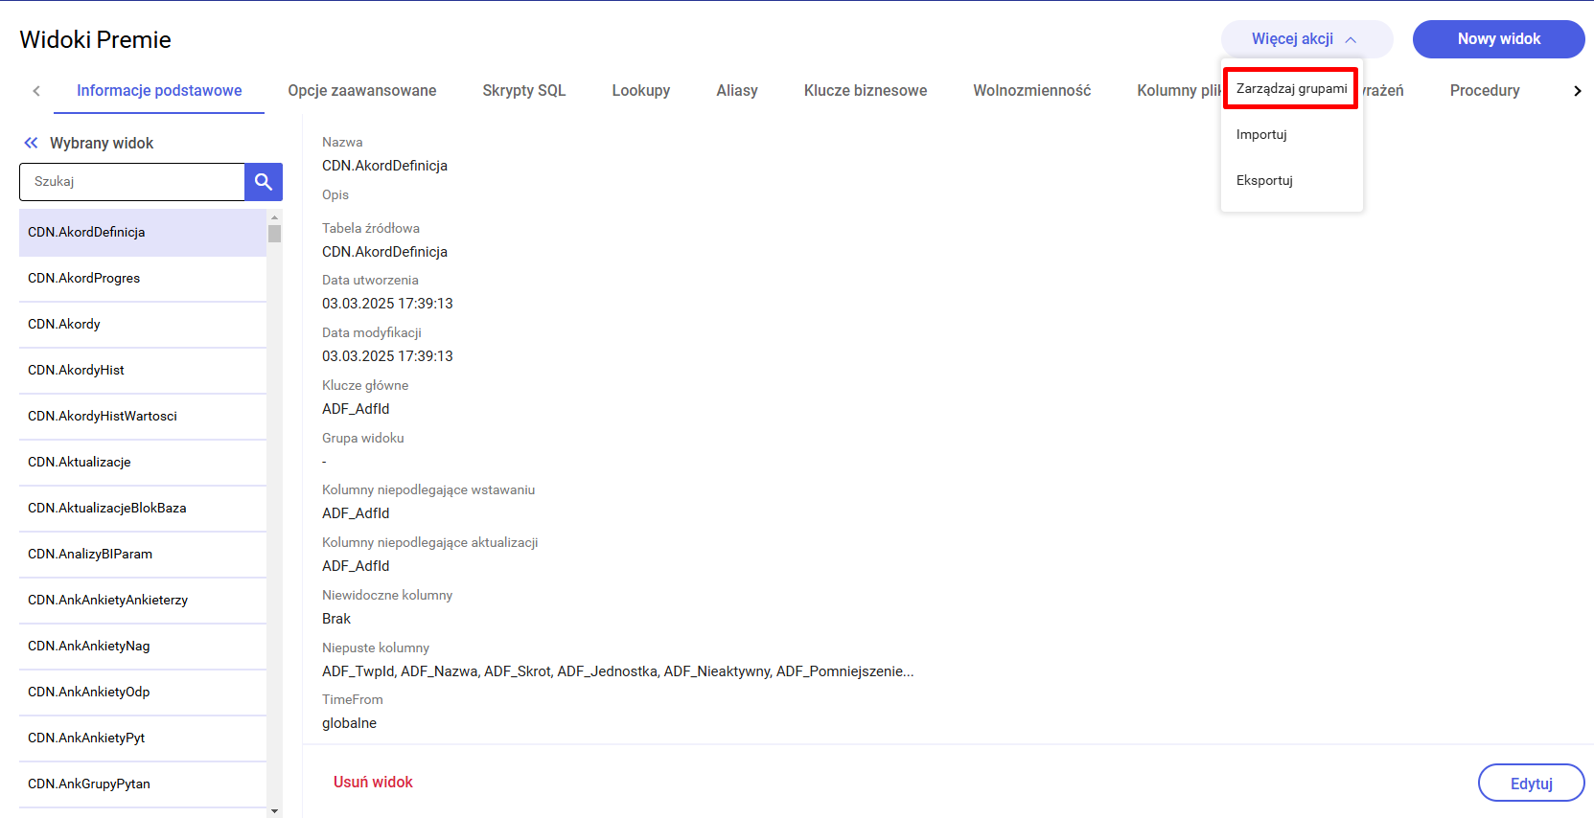
Task: Switch to Skrypty SQL tab
Action: pyautogui.click(x=524, y=91)
